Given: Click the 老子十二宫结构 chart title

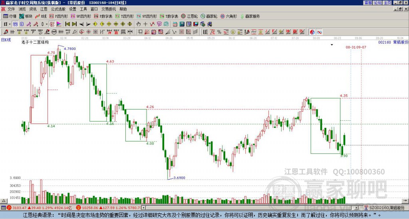Looking at the screenshot, I should point(35,42).
